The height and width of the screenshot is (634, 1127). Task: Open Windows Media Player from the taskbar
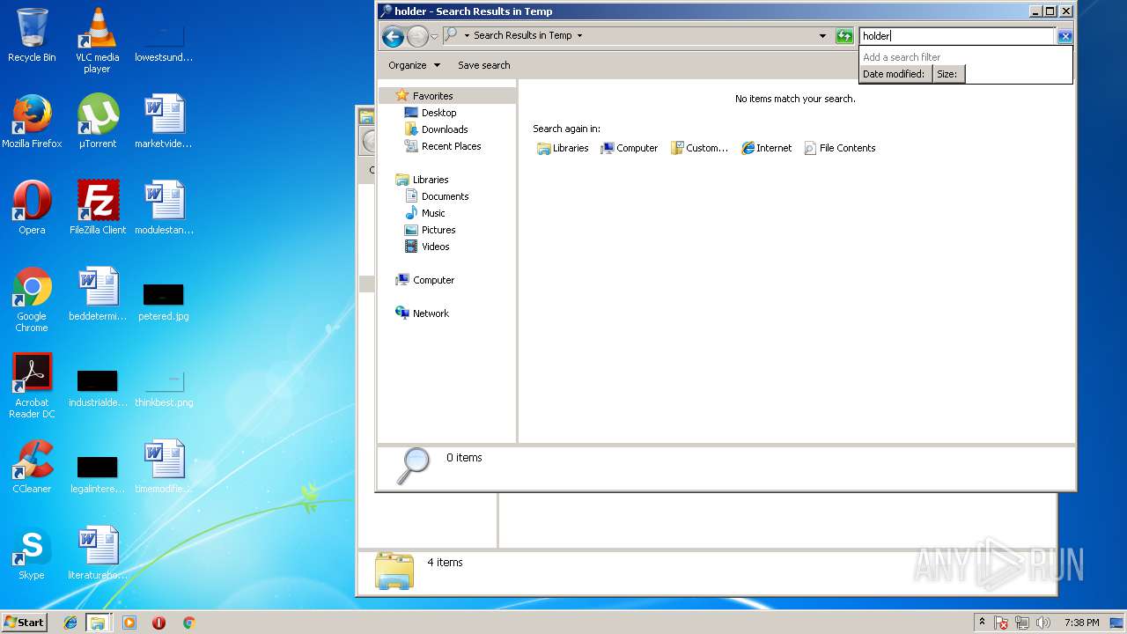[129, 623]
